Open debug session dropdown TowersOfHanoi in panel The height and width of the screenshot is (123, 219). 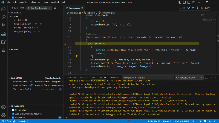189,78
